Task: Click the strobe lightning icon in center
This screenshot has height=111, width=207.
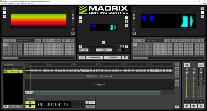Action: pos(127,25)
